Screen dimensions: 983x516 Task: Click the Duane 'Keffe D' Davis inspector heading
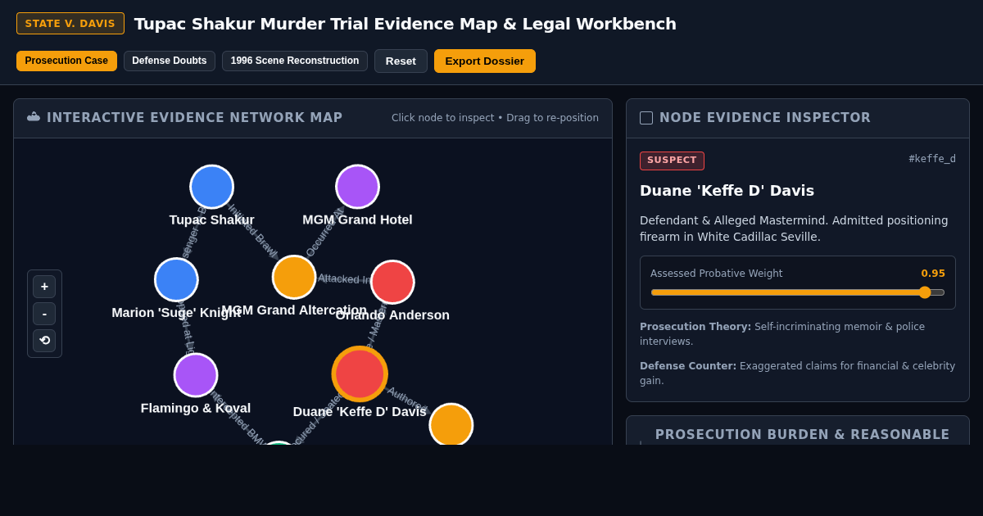coord(727,190)
